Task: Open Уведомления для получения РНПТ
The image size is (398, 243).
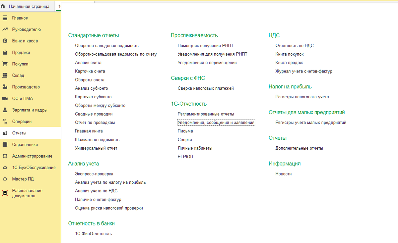Action: click(213, 54)
